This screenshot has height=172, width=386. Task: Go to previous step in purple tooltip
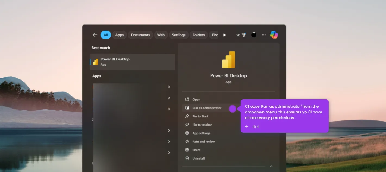[247, 126]
